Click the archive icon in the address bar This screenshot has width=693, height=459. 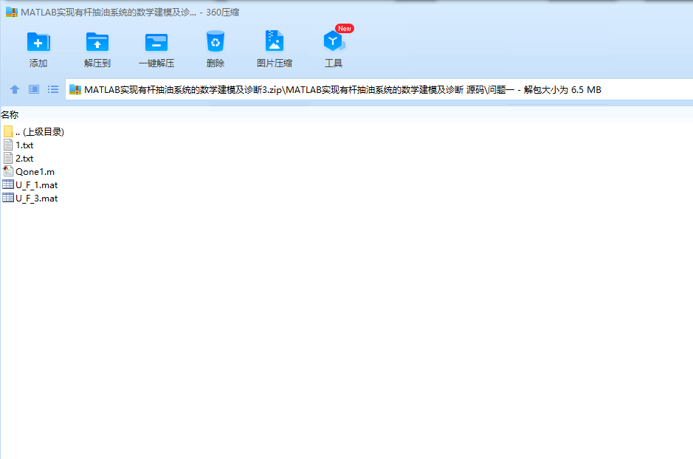pyautogui.click(x=75, y=90)
